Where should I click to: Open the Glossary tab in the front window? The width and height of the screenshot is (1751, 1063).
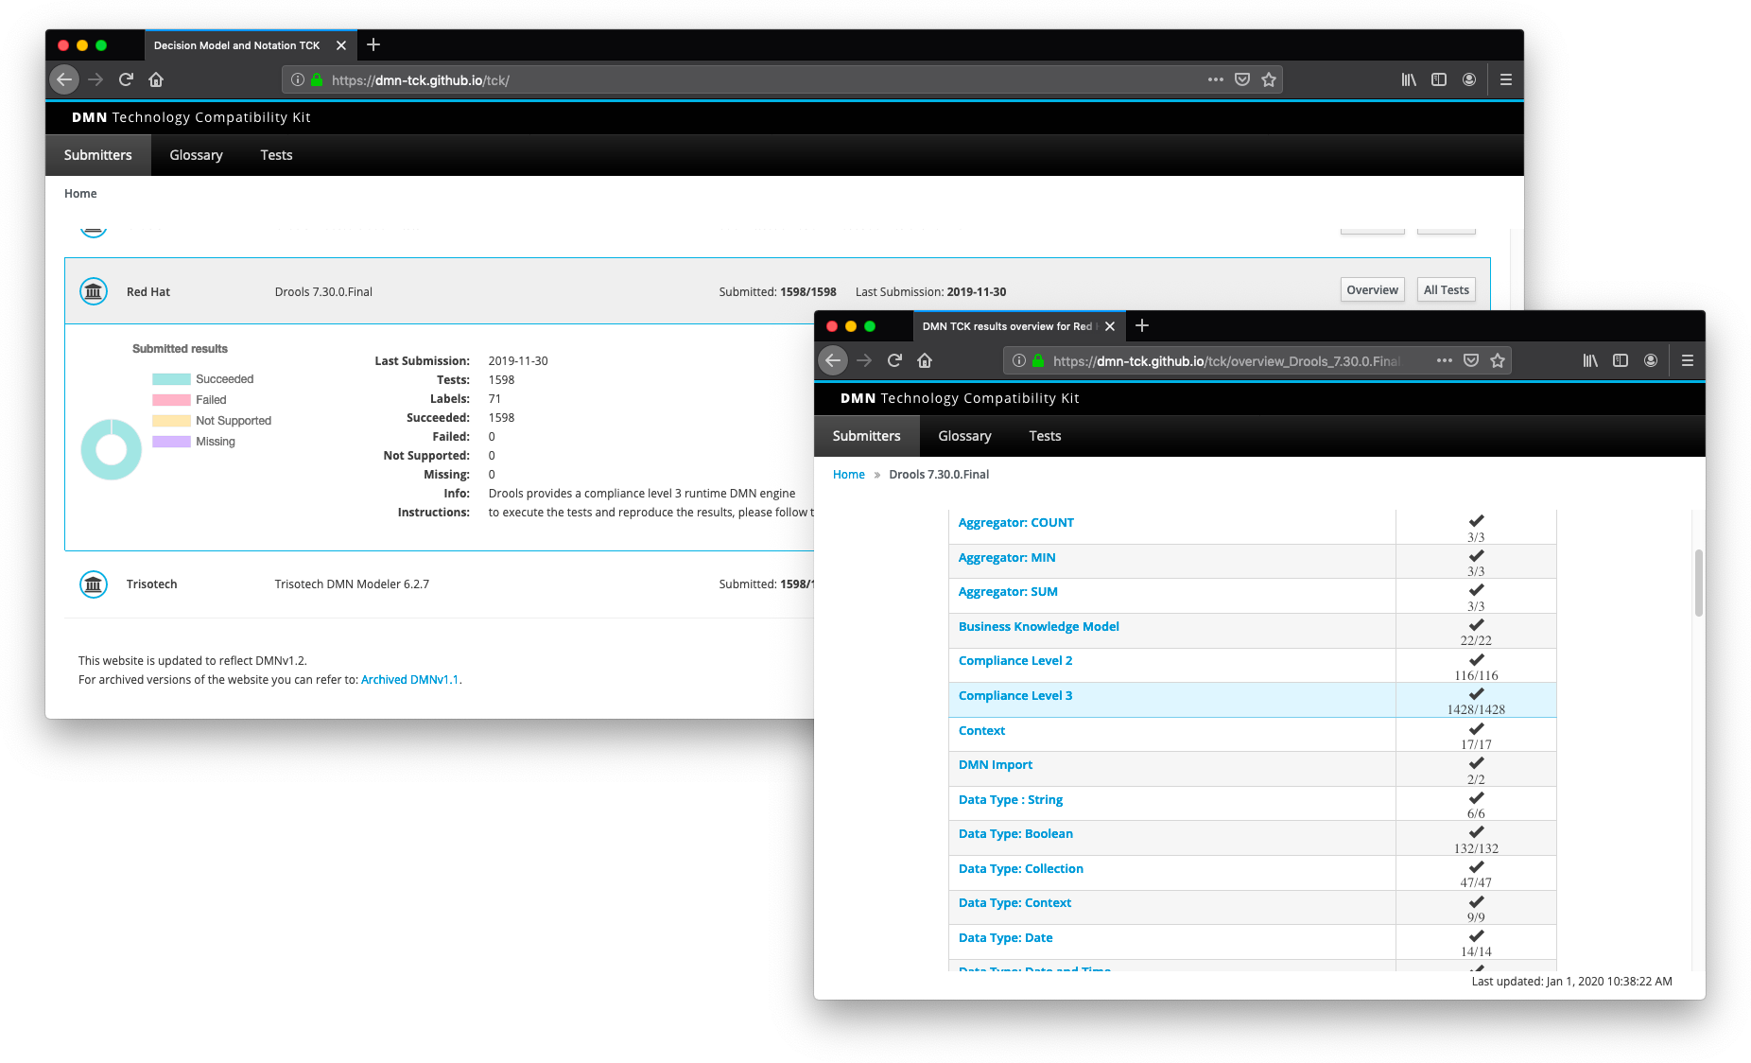tap(964, 436)
